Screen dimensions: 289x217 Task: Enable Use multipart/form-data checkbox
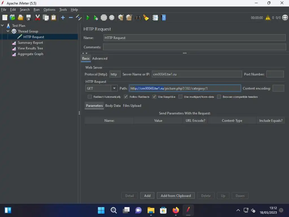pyautogui.click(x=180, y=97)
